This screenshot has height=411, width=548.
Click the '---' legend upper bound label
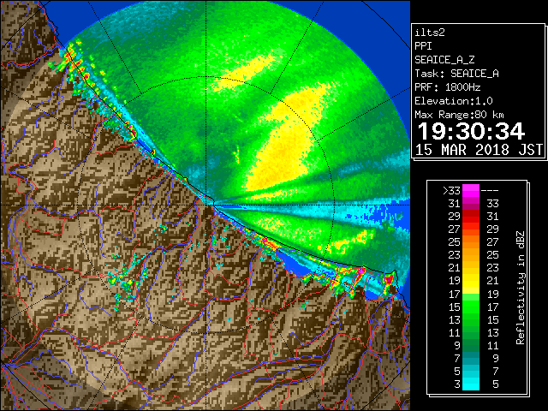click(x=490, y=191)
